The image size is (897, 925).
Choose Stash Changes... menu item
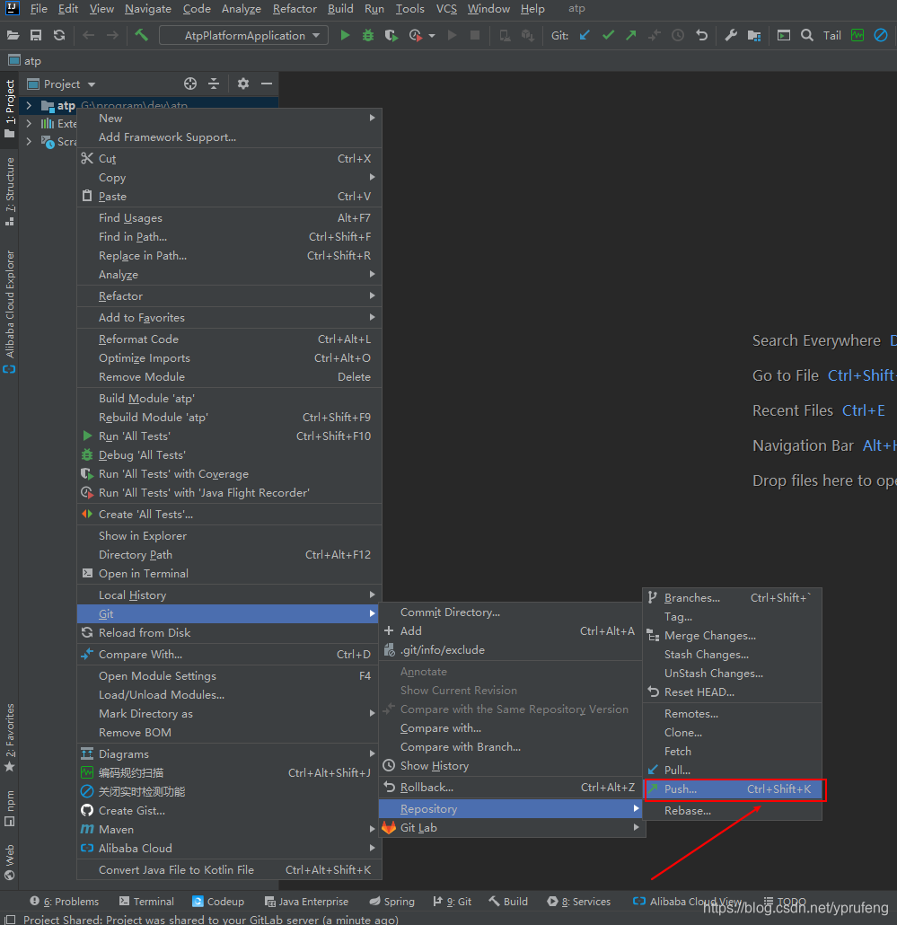[x=732, y=655]
